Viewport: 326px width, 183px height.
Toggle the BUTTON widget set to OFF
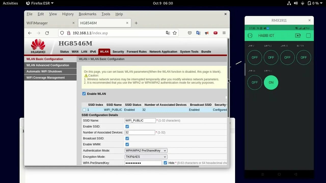click(304, 57)
